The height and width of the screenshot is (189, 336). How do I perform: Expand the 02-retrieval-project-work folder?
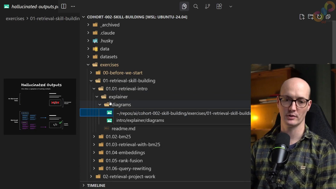pyautogui.click(x=91, y=176)
